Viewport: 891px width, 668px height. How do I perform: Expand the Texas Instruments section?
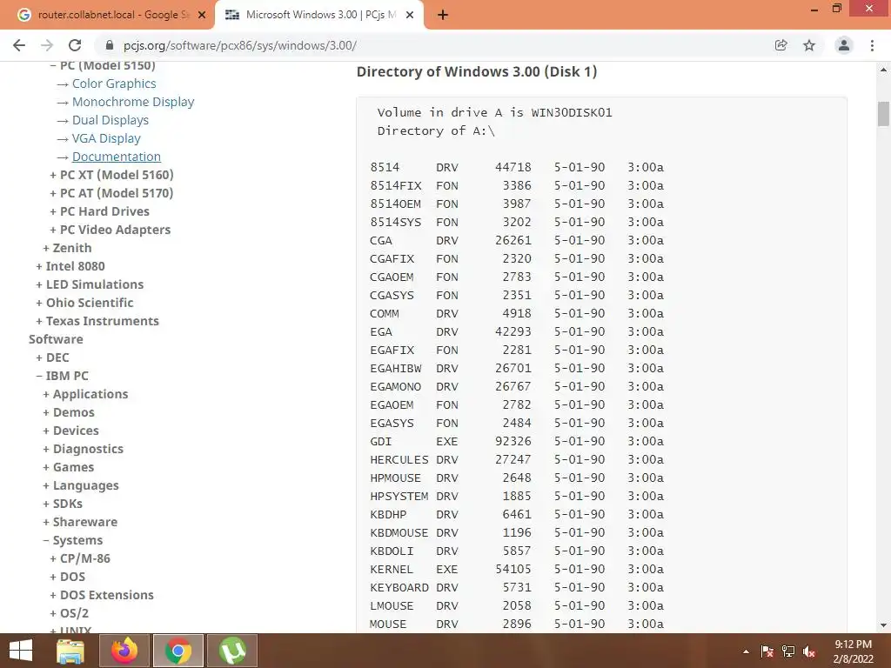97,321
